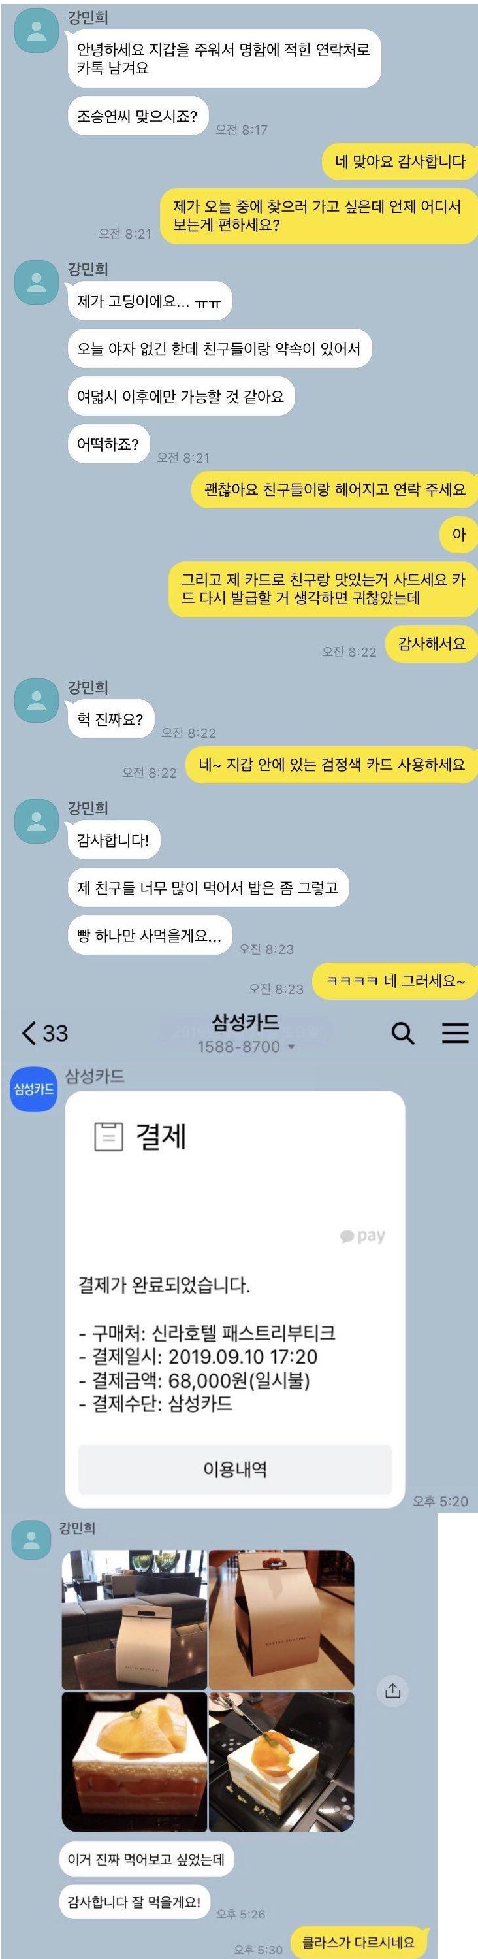Screen dimensions: 478x1959
Task: Open the cake on black plate photo
Action: pyautogui.click(x=281, y=1761)
